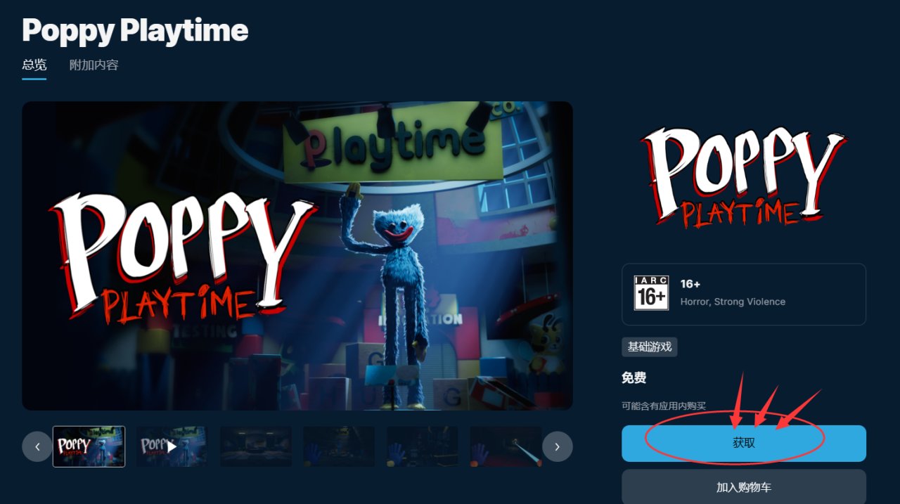900x504 pixels.
Task: Open the third thumbnail showing a dark room
Action: (256, 446)
